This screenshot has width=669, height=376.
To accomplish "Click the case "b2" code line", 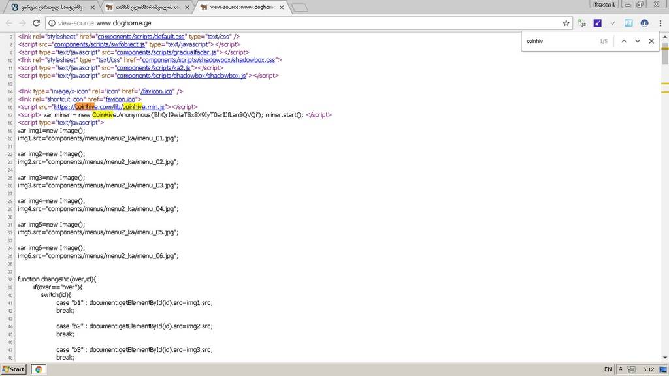I will tap(135, 326).
